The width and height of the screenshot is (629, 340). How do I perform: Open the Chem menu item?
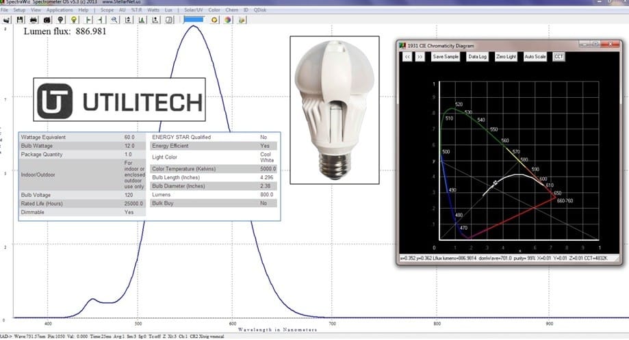[232, 10]
